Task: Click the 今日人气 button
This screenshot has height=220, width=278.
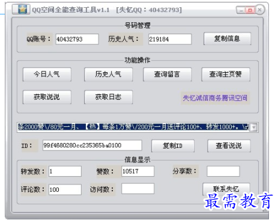Action: (47, 75)
